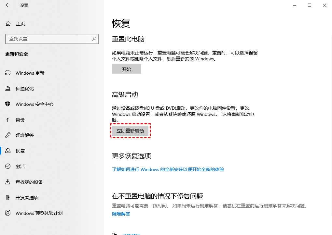Click the 备份 upload arrow icon

click(x=8, y=119)
